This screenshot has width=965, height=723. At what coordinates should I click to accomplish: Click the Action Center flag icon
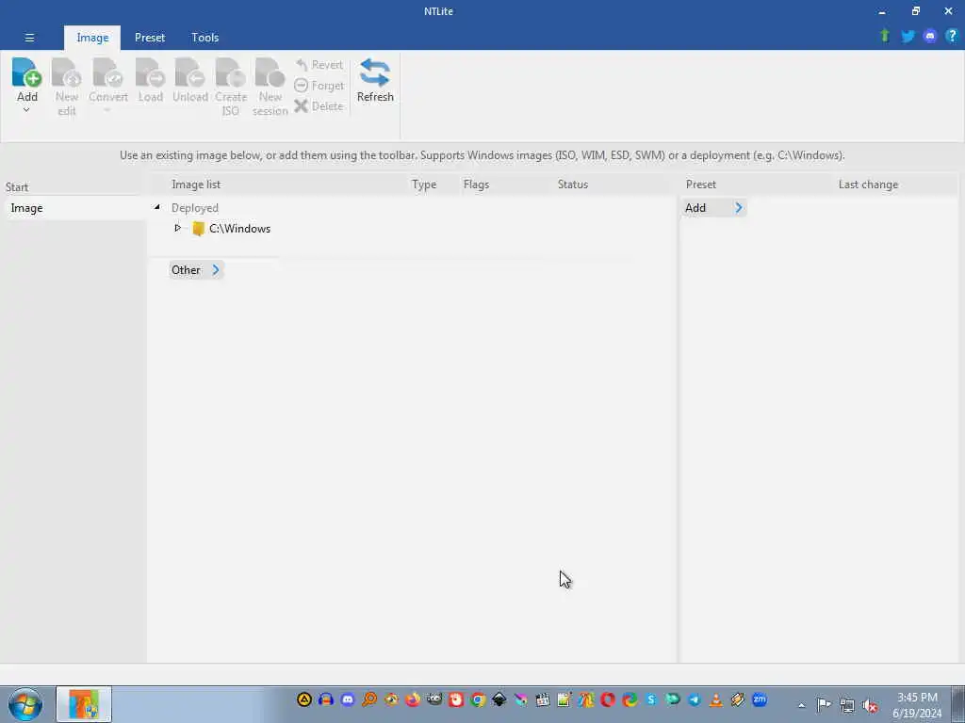click(824, 705)
